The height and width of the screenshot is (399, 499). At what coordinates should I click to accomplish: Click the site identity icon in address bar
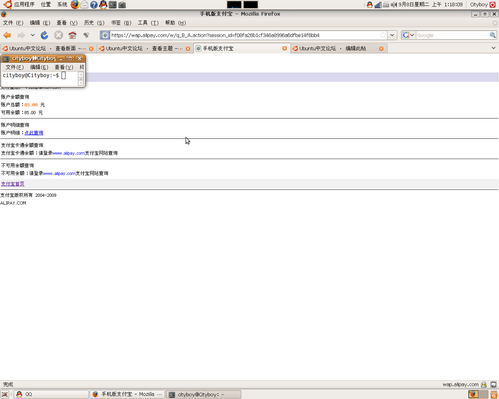tap(105, 35)
